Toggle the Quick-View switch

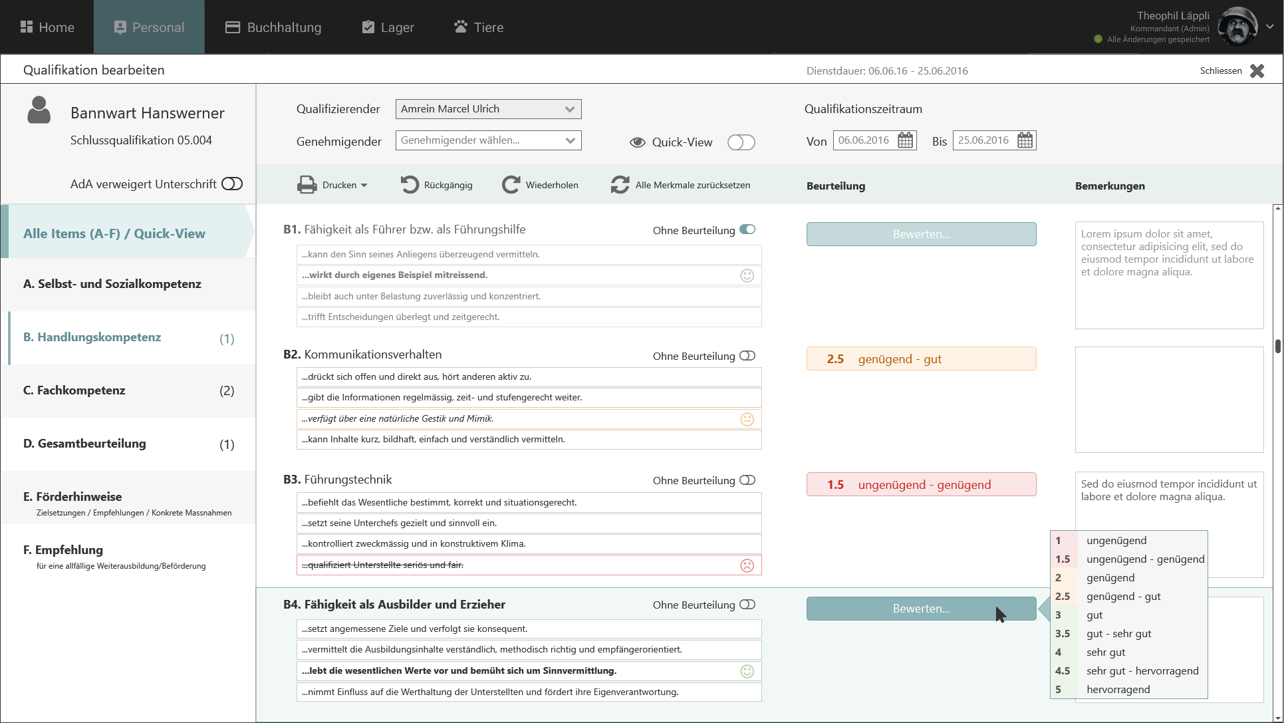[x=741, y=142]
